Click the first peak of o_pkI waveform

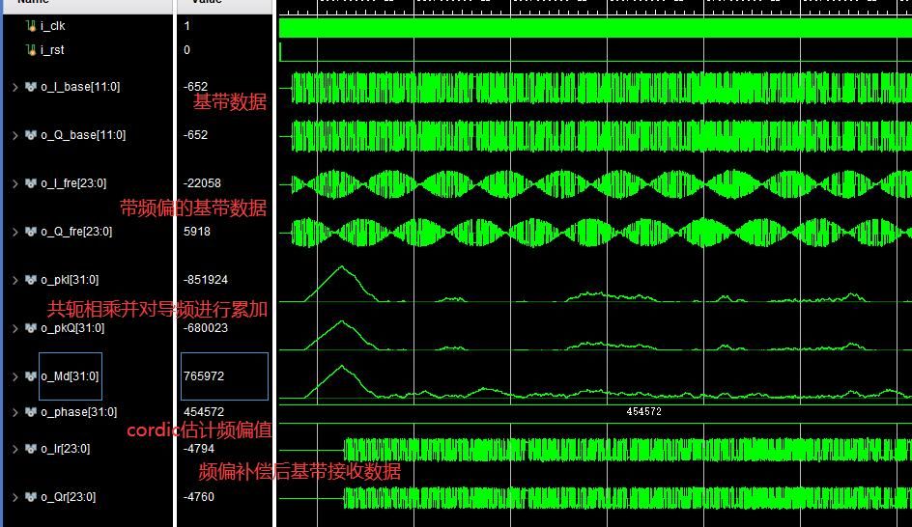click(x=342, y=268)
